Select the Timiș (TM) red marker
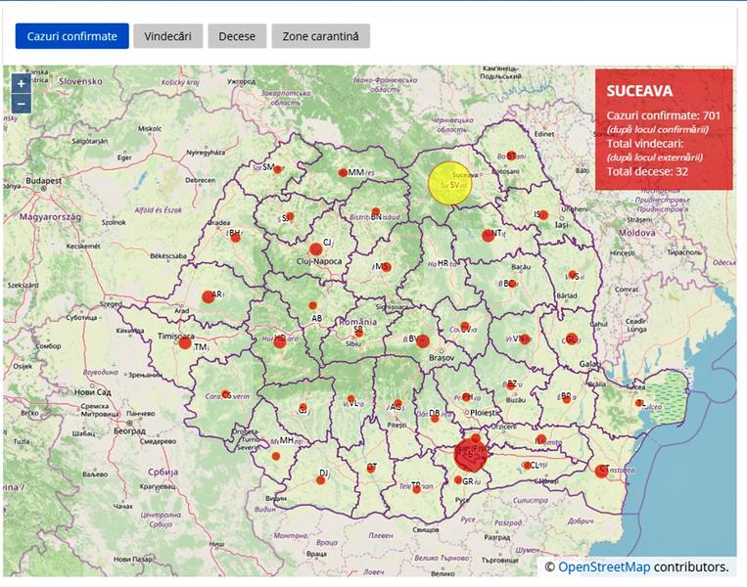The image size is (747, 587). point(185,343)
